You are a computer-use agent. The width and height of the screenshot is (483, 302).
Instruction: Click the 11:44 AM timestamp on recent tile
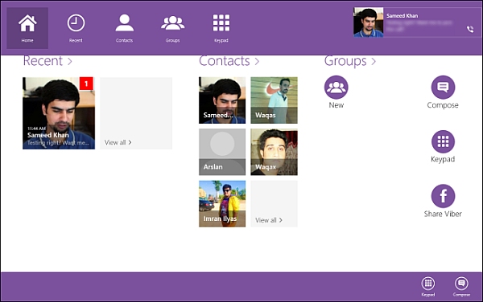pos(36,129)
